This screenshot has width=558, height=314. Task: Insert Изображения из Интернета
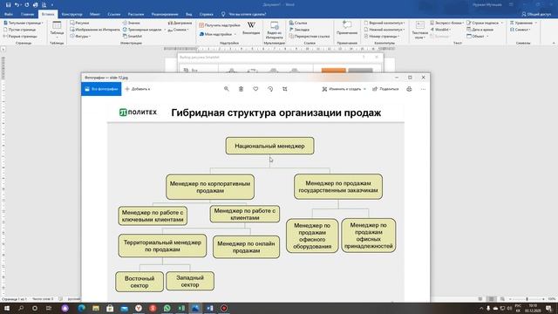tap(95, 30)
